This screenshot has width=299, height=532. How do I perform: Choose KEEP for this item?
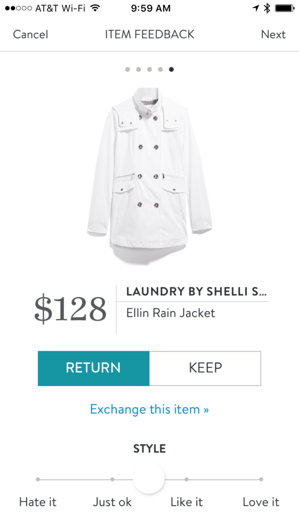coord(205,368)
